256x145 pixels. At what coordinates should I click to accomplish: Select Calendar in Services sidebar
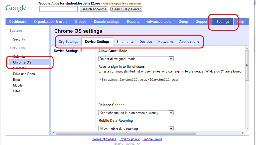pyautogui.click(x=19, y=56)
